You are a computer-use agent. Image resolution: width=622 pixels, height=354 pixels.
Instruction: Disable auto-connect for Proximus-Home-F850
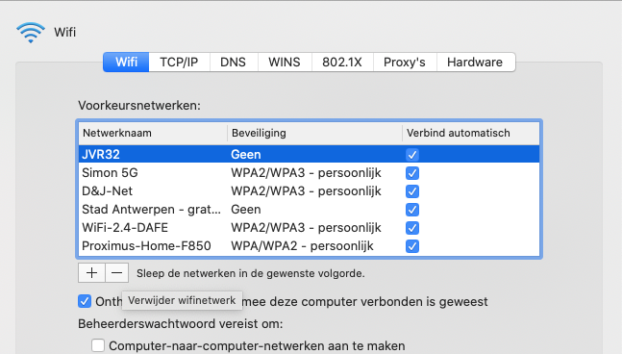pyautogui.click(x=412, y=246)
